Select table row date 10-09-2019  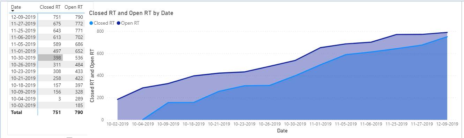(23, 92)
